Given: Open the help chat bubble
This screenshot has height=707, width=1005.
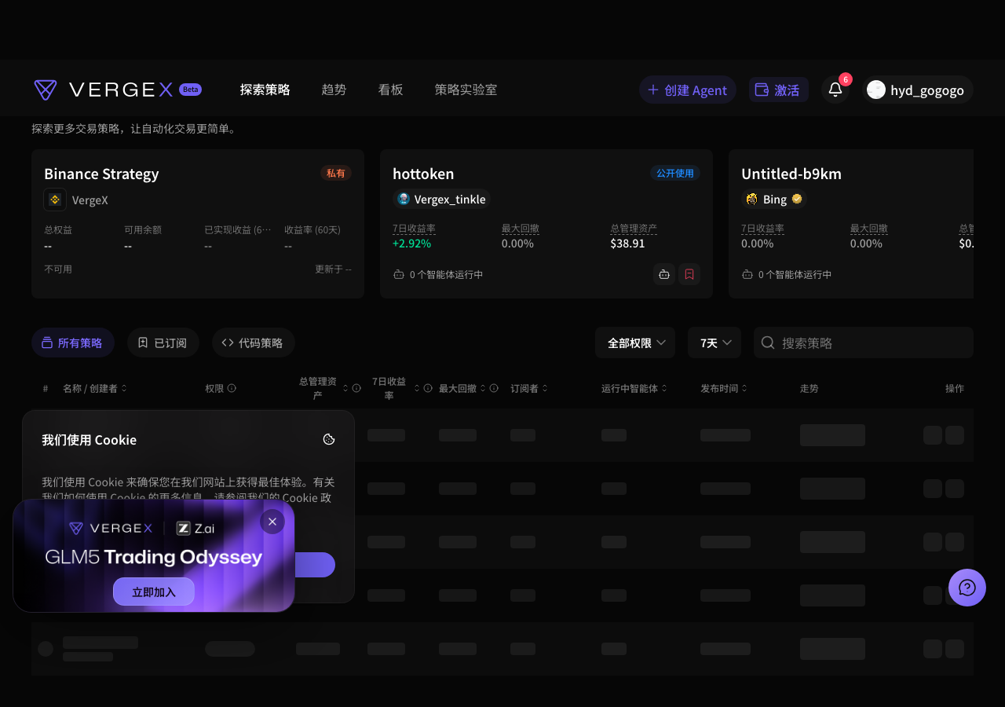Looking at the screenshot, I should 967,588.
